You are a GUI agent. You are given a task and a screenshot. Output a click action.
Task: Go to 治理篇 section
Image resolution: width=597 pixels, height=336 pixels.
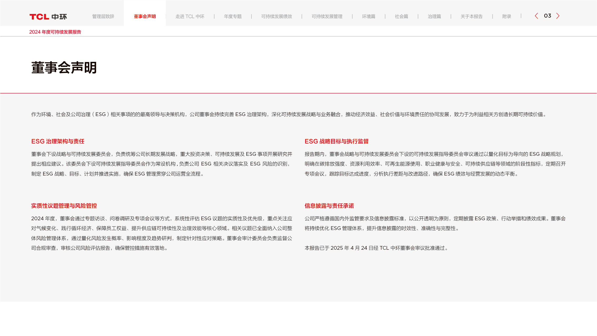[x=434, y=17]
